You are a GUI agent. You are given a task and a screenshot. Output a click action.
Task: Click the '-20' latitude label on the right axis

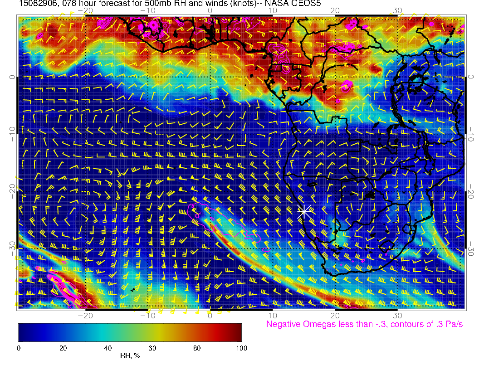[x=471, y=191]
